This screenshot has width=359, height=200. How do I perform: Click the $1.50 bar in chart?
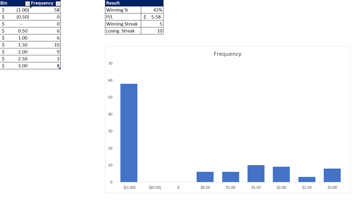(256, 174)
